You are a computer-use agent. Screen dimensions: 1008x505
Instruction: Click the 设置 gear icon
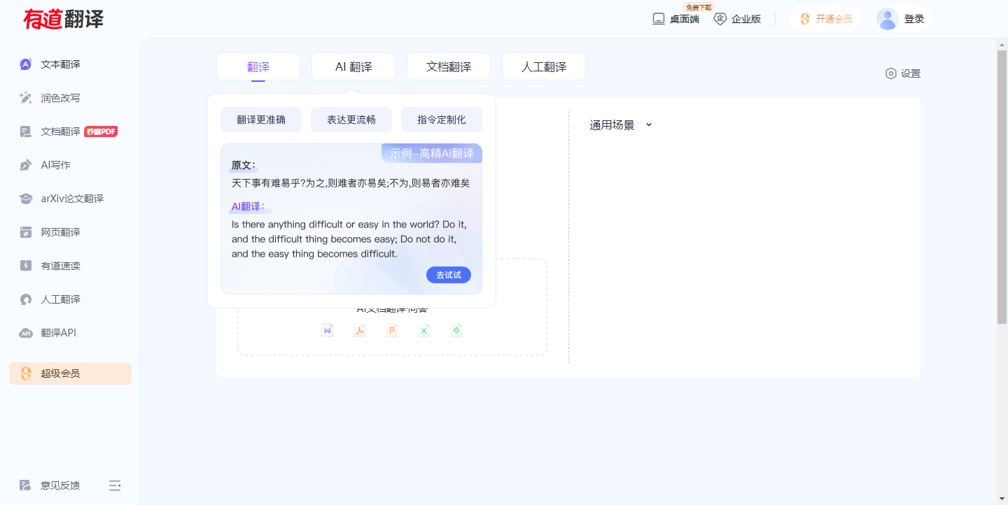891,73
